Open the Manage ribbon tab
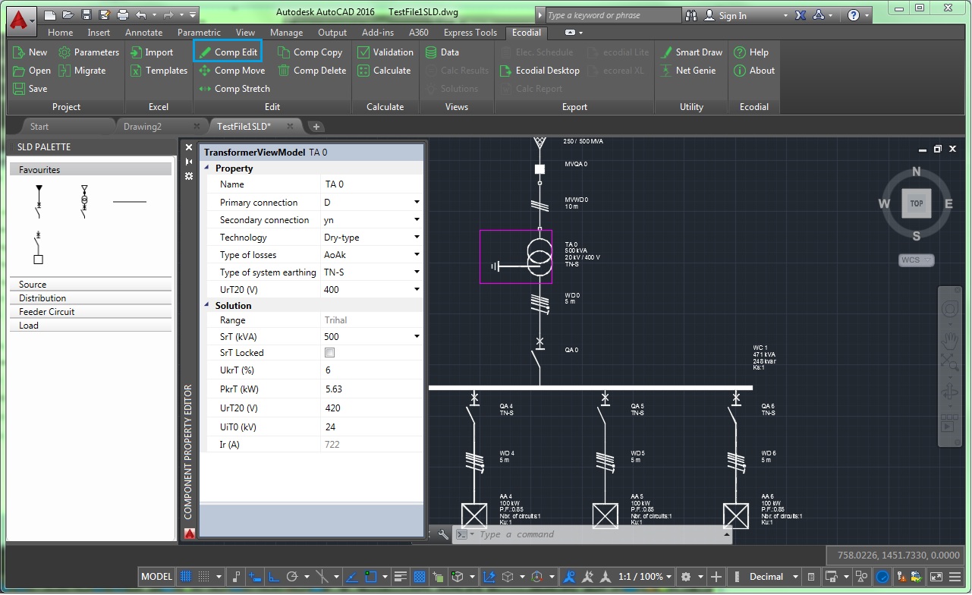This screenshot has width=972, height=595. pos(286,33)
